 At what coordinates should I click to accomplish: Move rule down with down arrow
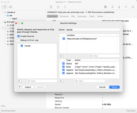[x=118, y=81]
